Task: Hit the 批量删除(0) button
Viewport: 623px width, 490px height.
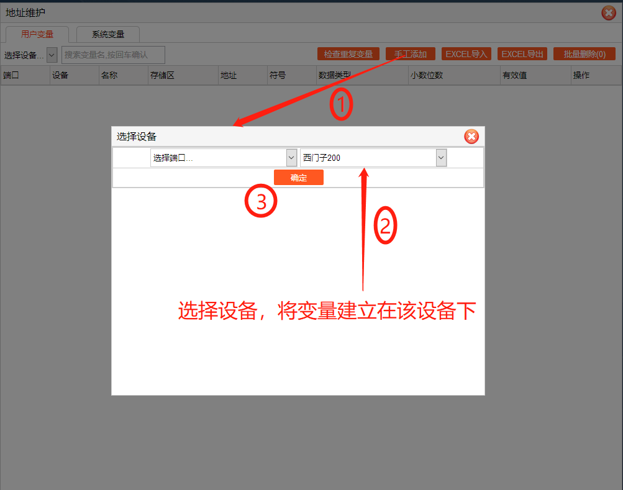Action: point(584,54)
